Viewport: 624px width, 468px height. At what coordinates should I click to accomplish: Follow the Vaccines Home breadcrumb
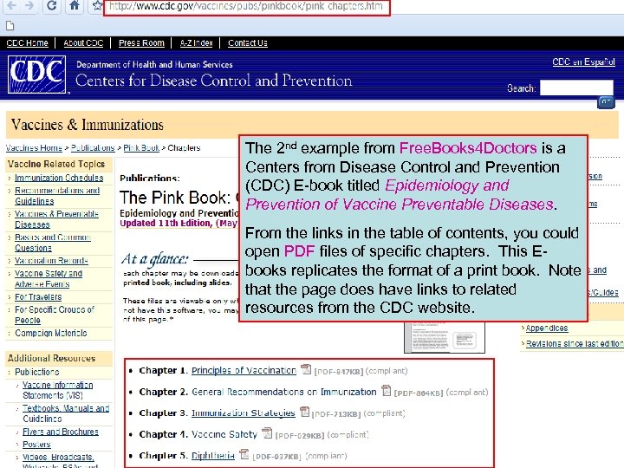(x=34, y=147)
